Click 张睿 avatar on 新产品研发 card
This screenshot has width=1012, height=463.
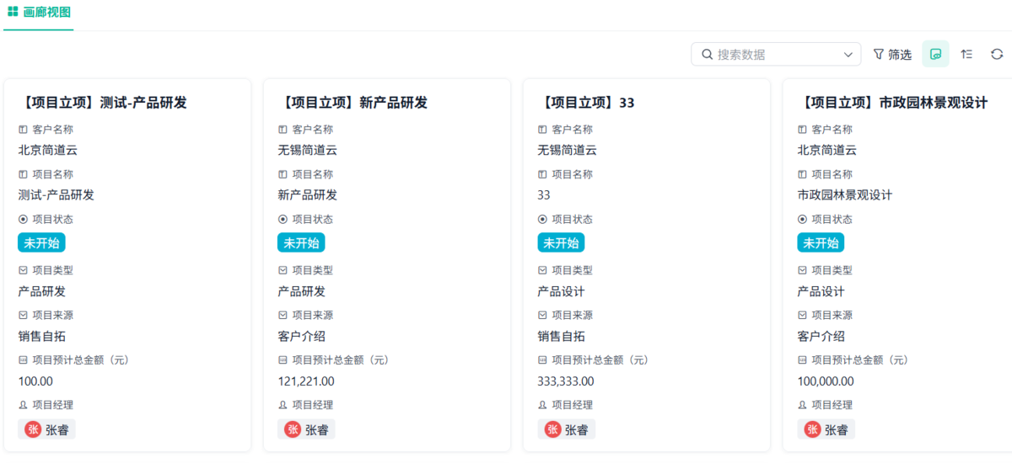(x=293, y=429)
